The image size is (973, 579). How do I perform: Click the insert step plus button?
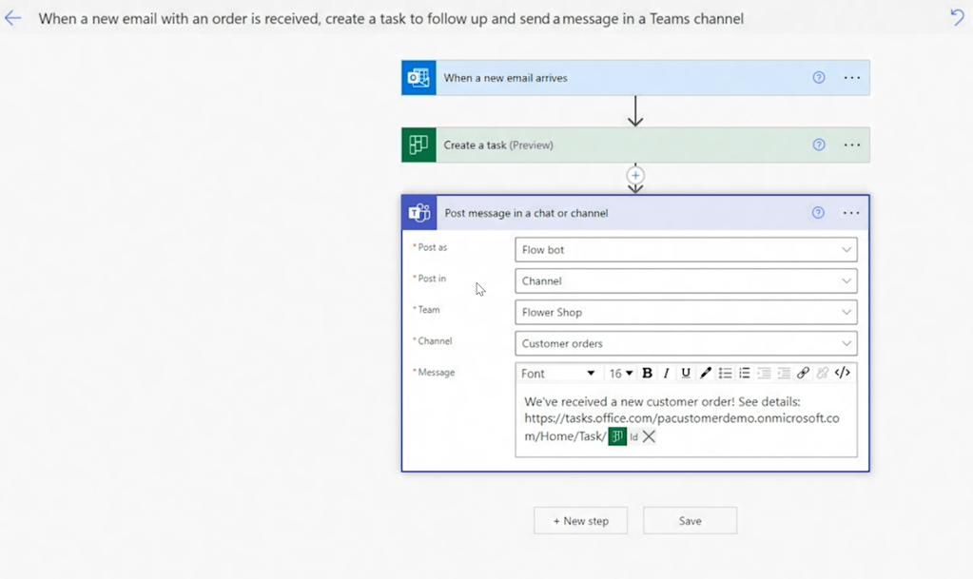[x=635, y=175]
